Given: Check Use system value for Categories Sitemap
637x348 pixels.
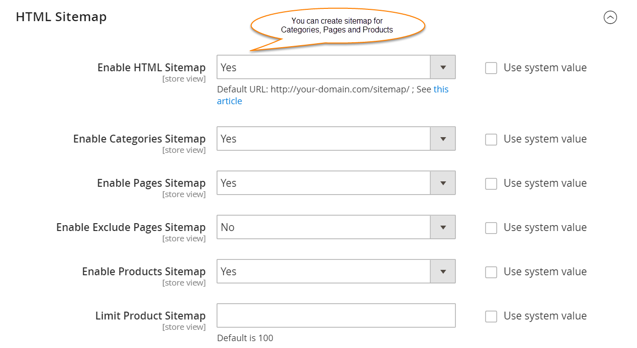Looking at the screenshot, I should pyautogui.click(x=491, y=139).
